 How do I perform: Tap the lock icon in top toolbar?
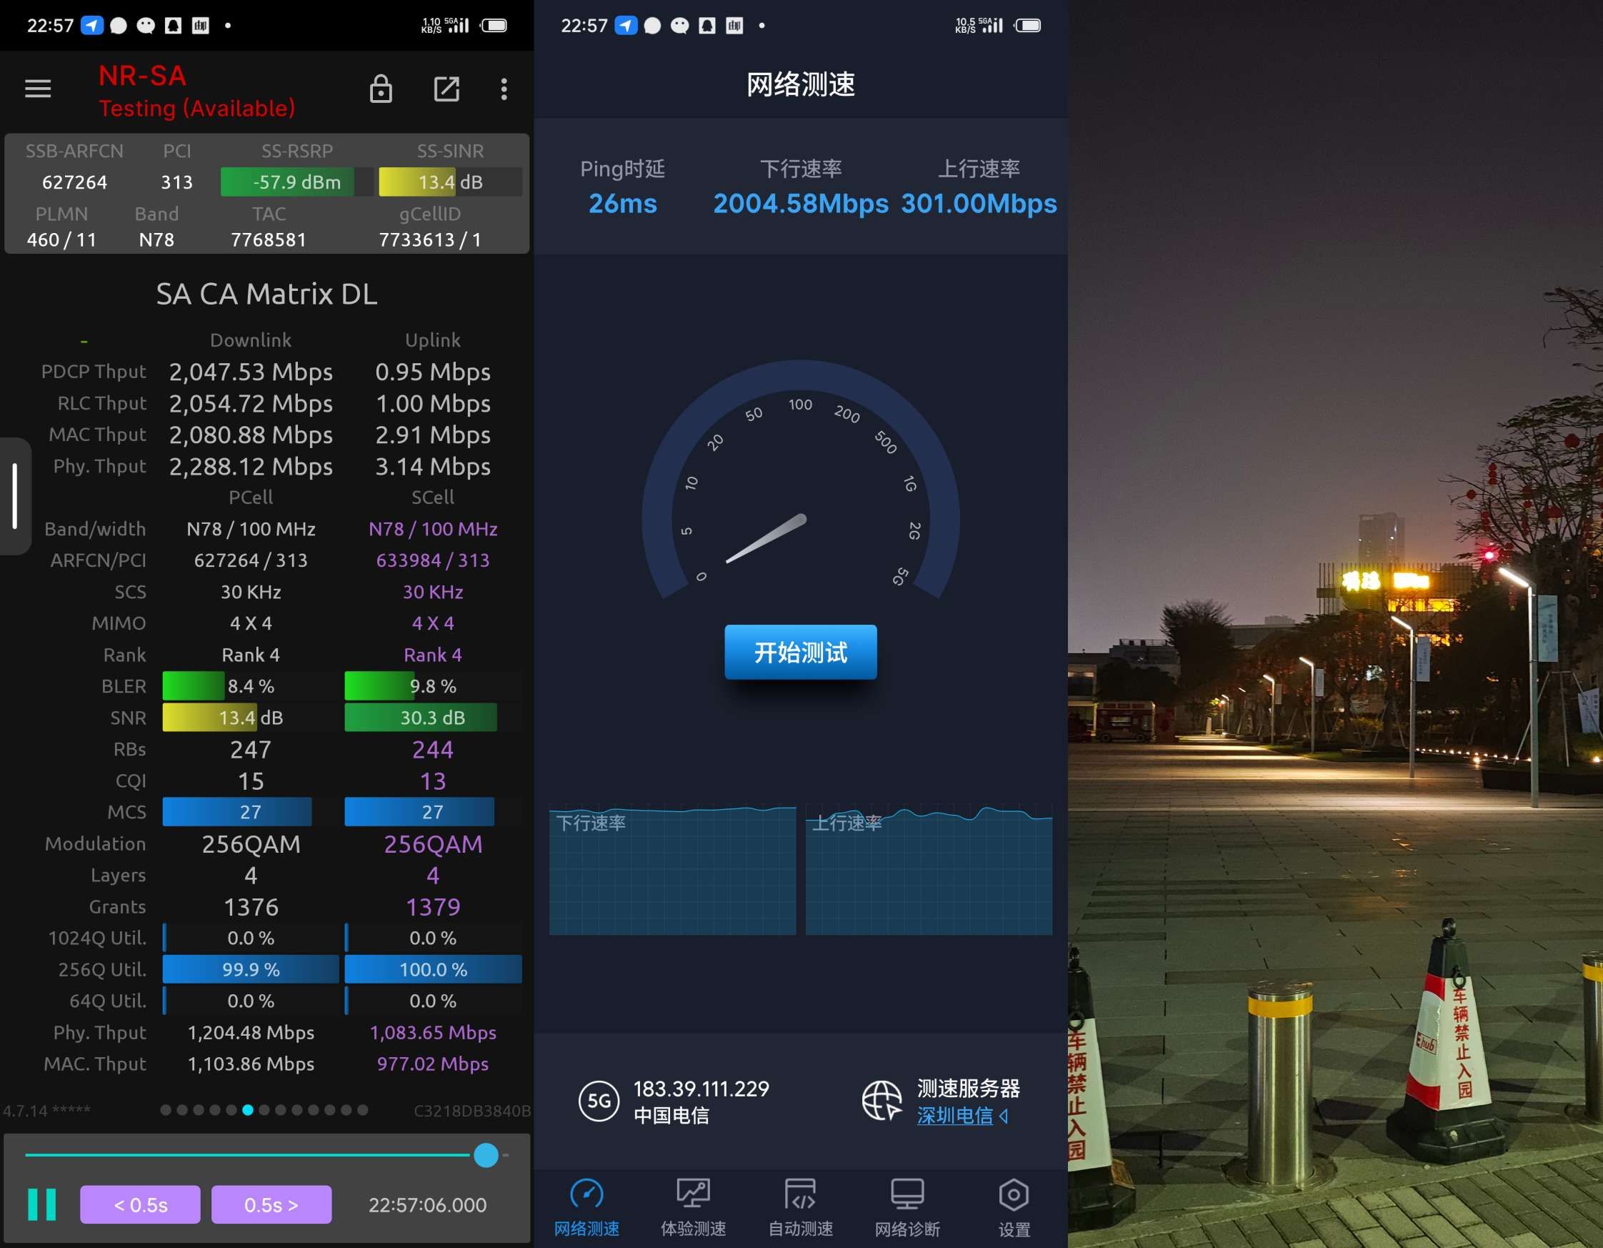(380, 89)
